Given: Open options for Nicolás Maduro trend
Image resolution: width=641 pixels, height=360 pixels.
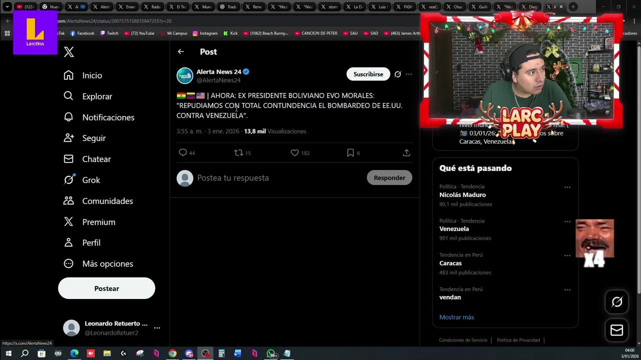Looking at the screenshot, I should 567,187.
